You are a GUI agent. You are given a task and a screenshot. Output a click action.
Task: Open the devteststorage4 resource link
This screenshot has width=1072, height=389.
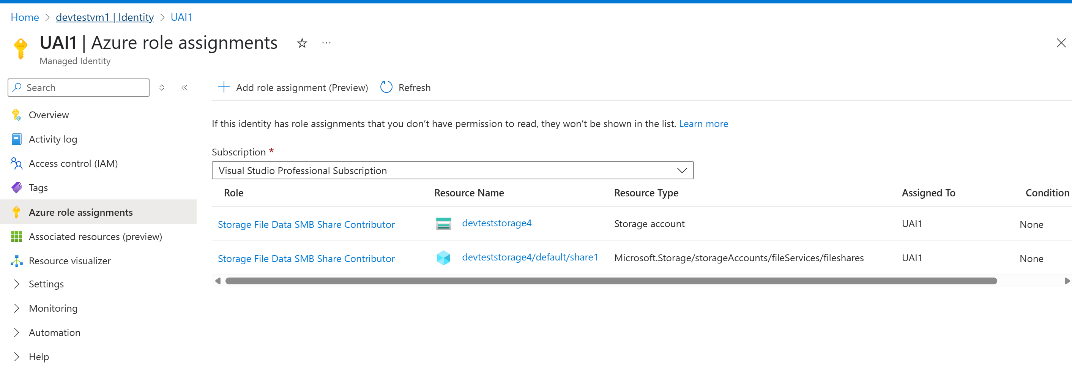click(x=497, y=223)
